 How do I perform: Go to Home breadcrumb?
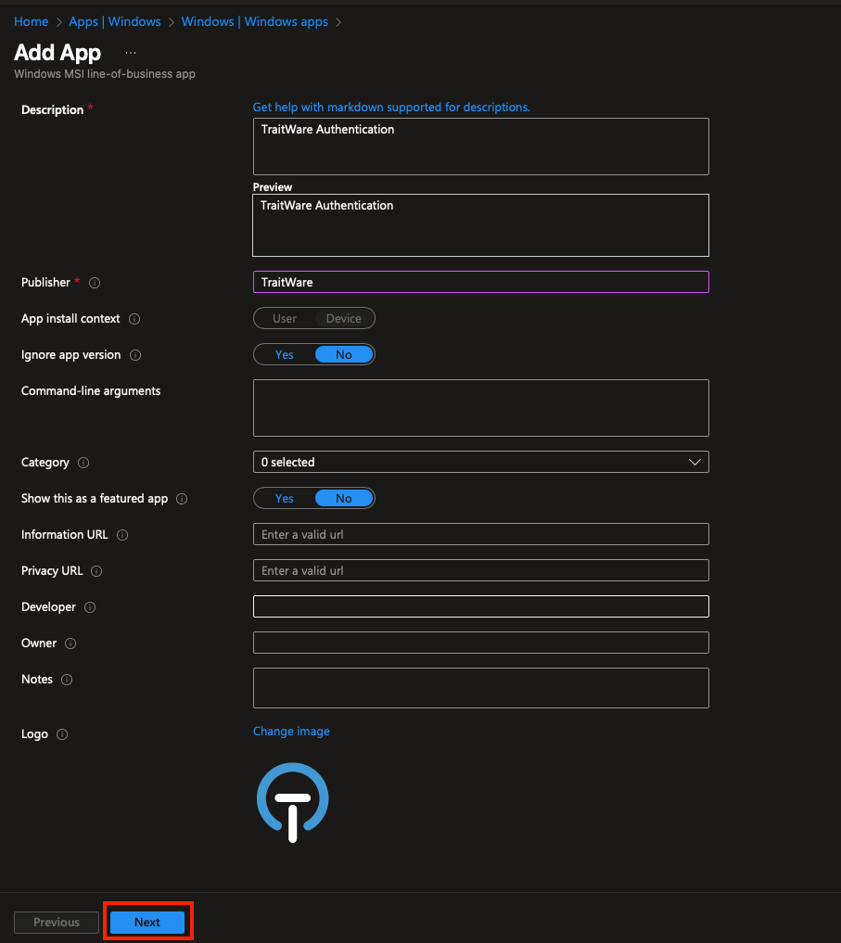click(x=31, y=21)
